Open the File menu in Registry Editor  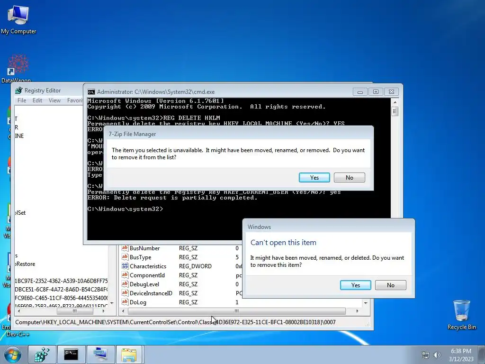[x=22, y=100]
